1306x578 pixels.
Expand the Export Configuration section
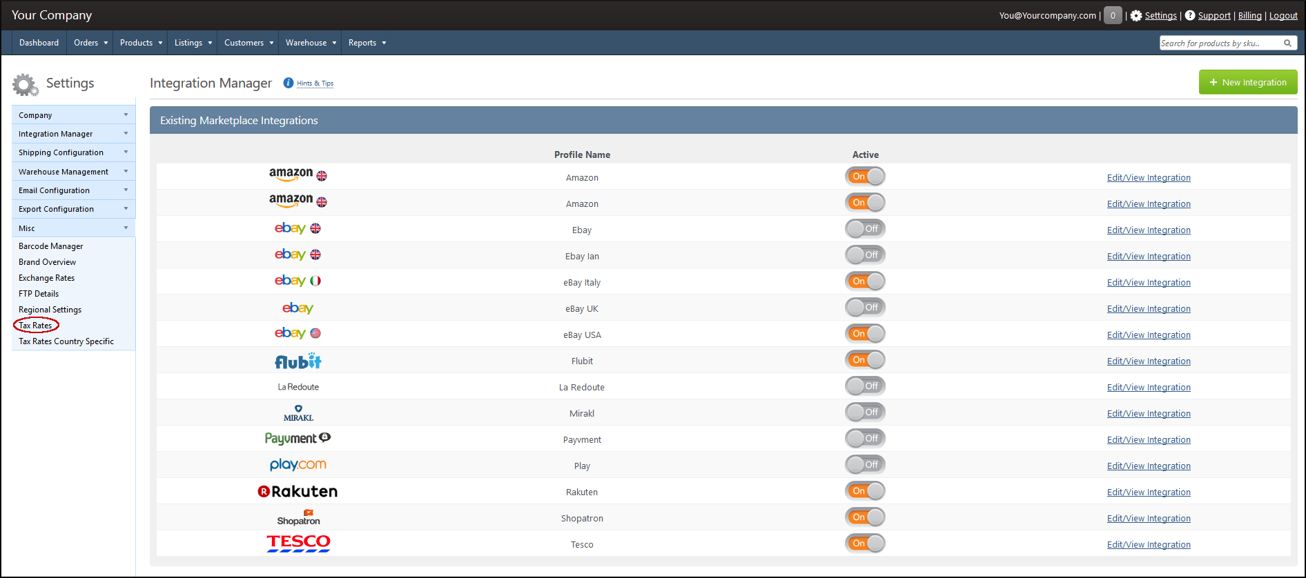73,209
